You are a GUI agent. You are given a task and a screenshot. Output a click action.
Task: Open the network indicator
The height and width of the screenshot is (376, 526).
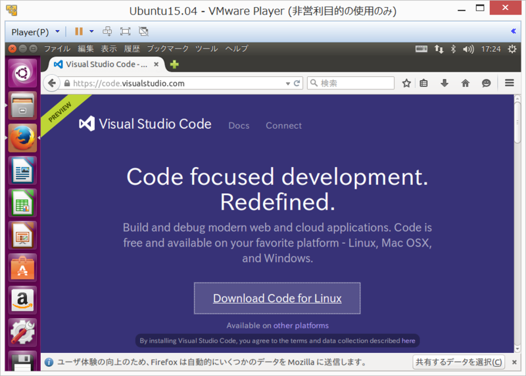(439, 49)
